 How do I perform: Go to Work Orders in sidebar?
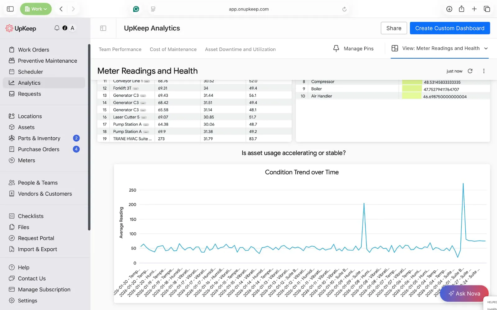(x=34, y=50)
